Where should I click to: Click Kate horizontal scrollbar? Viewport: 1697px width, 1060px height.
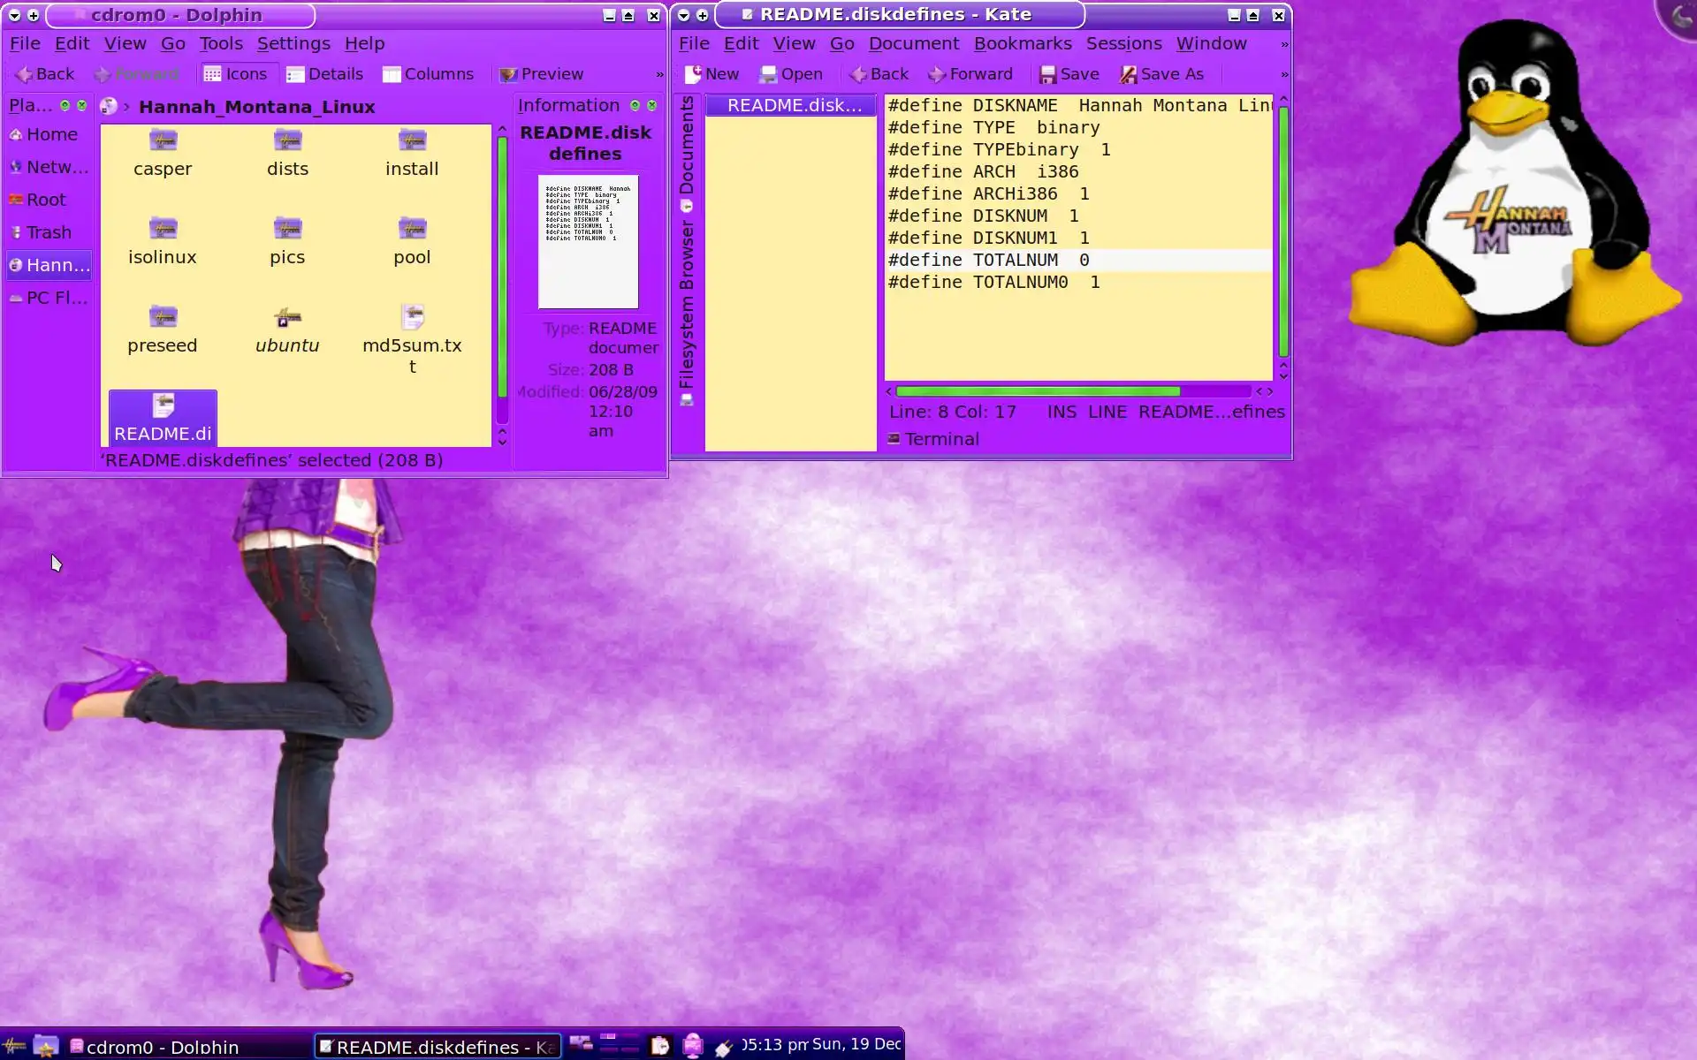1038,391
